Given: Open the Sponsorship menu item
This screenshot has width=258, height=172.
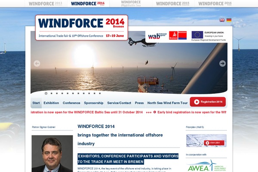Looking at the screenshot, I should click(94, 103).
